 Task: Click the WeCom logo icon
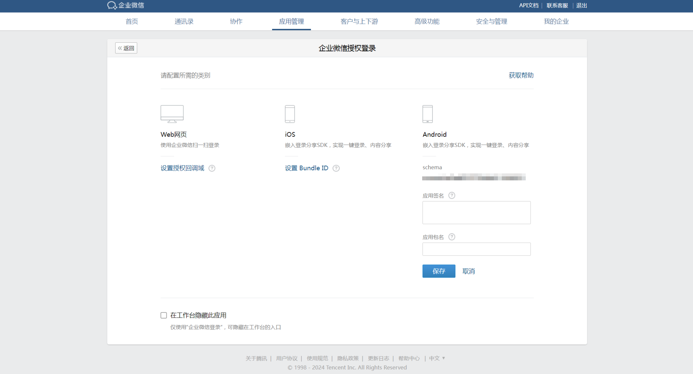click(x=112, y=5)
